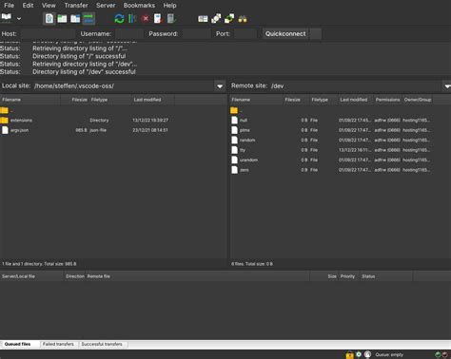Click the red activity indicator light
Screen dimensions: 451x359
[x=444, y=355]
